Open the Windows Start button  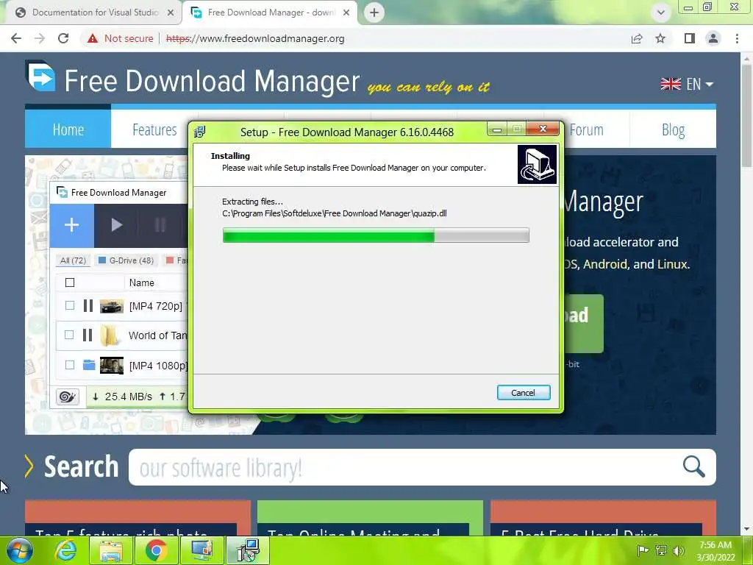pyautogui.click(x=20, y=550)
